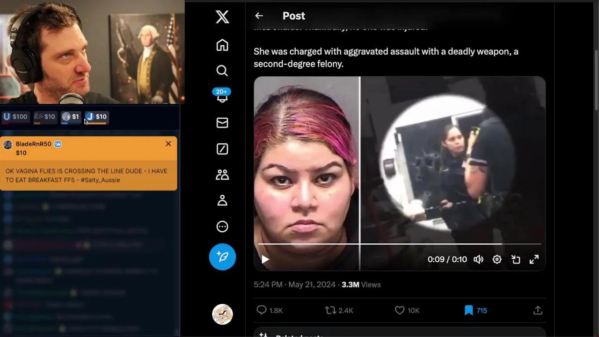Click the Post header title
Viewport: 599px width, 337px height.
coord(294,16)
